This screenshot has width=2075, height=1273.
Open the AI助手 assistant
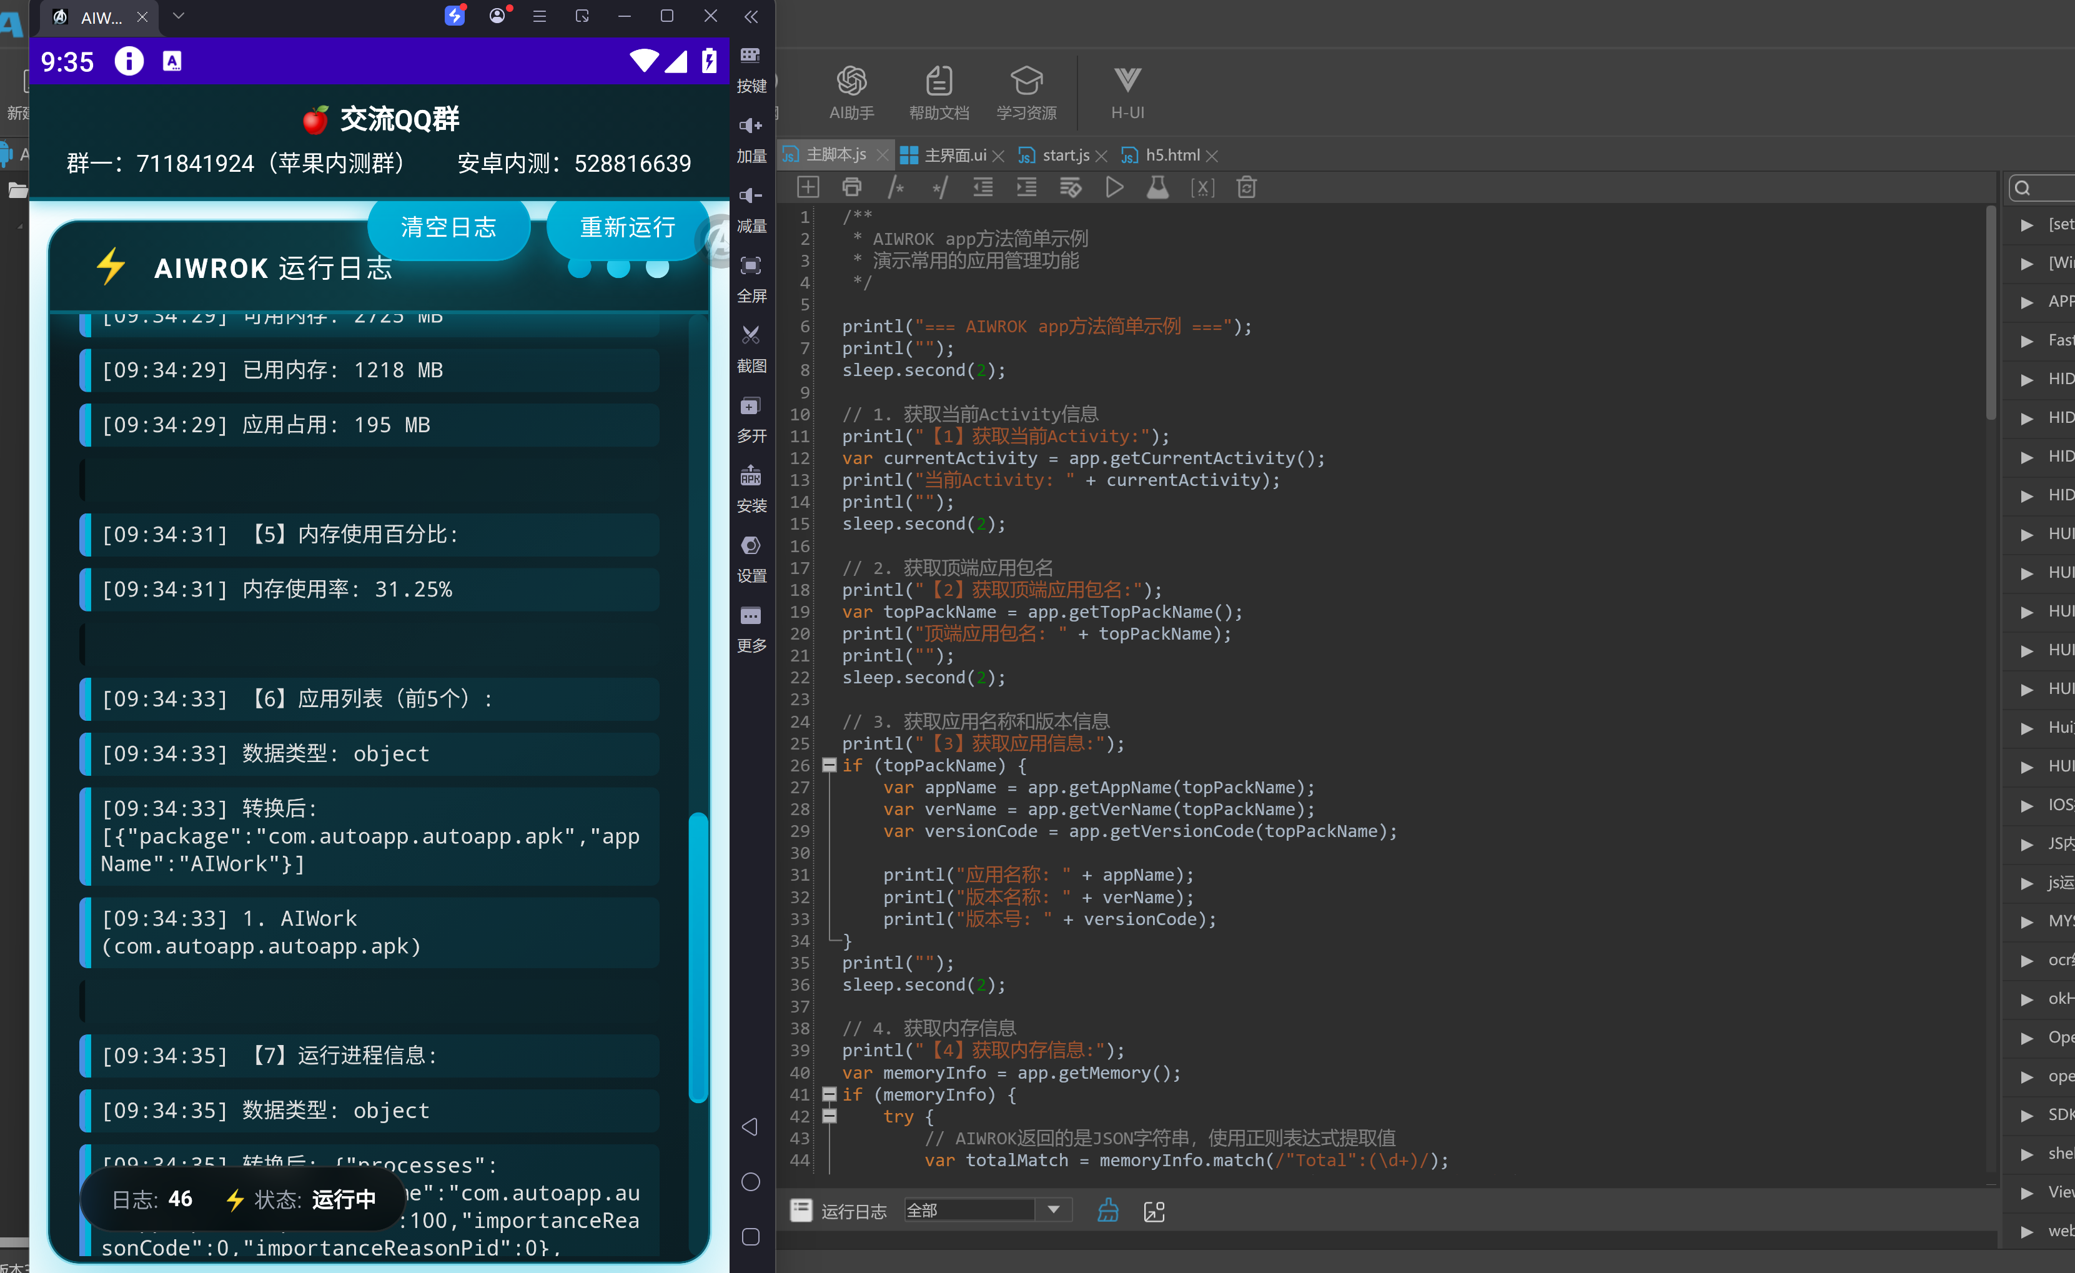851,92
